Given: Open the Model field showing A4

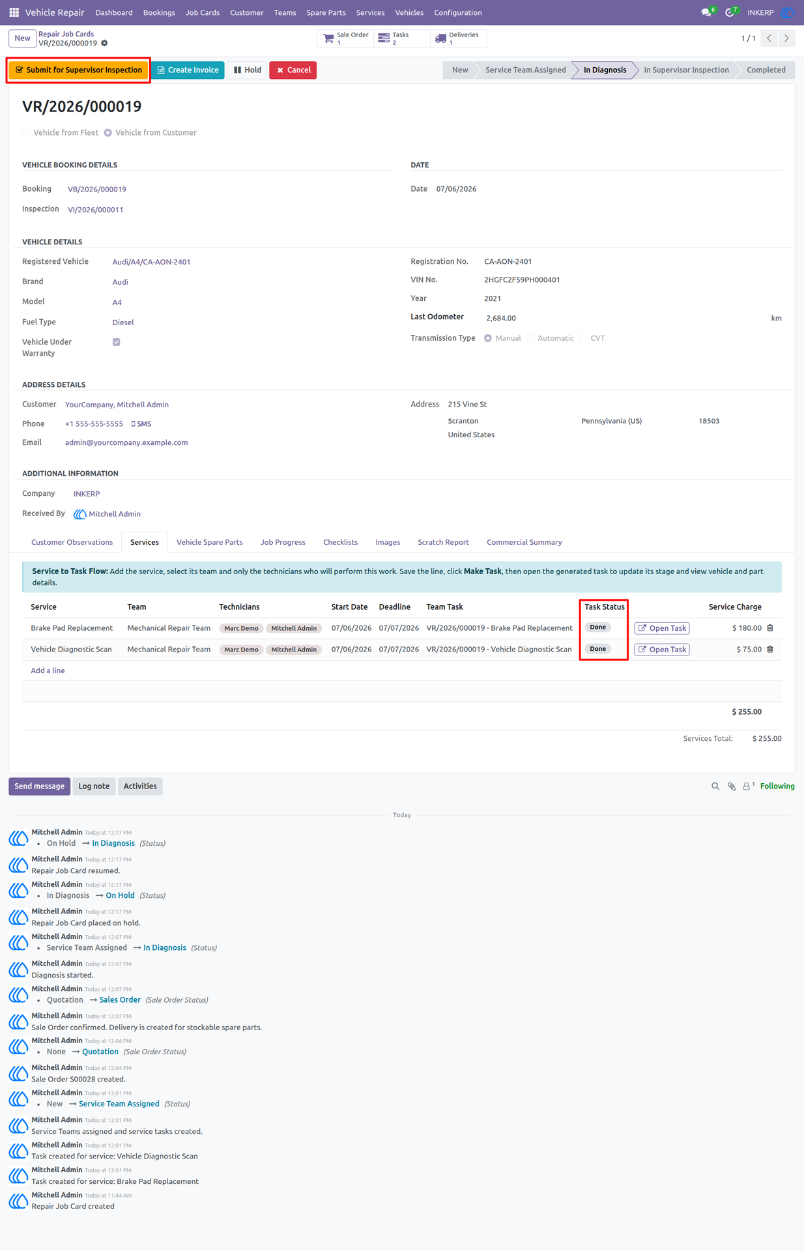Looking at the screenshot, I should pos(117,302).
